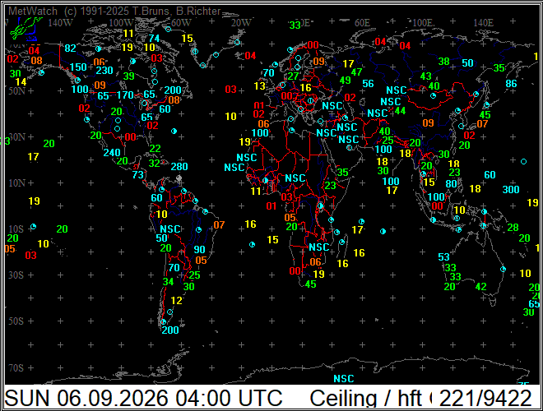Select the green 44 value in Central Asia

tap(400, 111)
